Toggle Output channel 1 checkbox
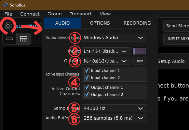The height and width of the screenshot is (130, 189). click(87, 87)
